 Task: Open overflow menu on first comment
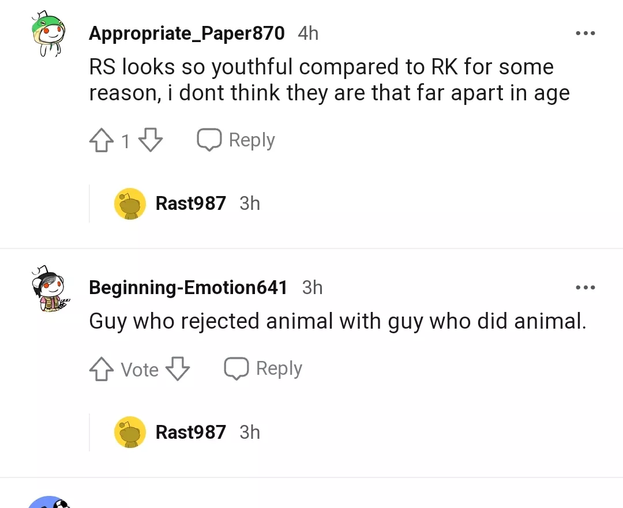(586, 33)
